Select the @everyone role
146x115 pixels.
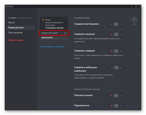tap(54, 38)
